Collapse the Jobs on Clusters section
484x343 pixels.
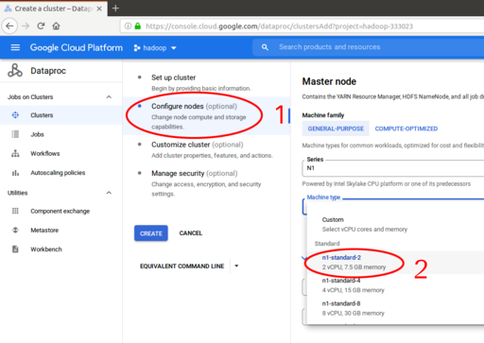coord(109,96)
